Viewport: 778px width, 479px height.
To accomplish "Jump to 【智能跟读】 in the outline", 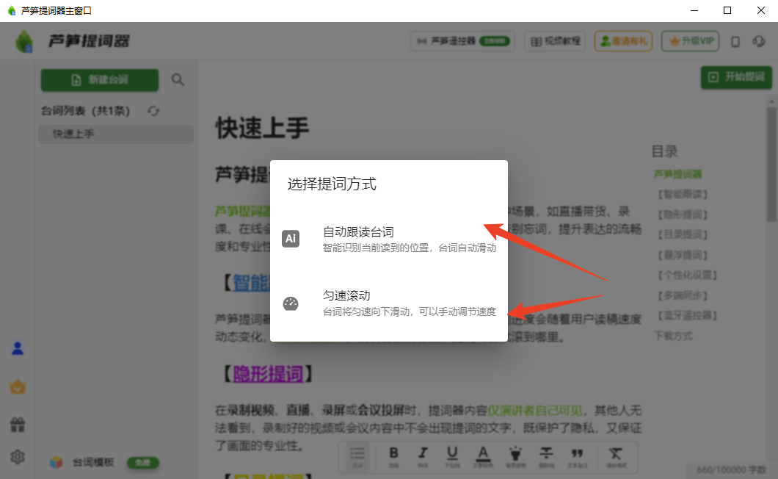I will [683, 194].
